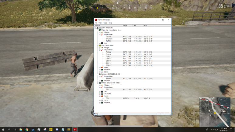Open the File menu

[x=96, y=23]
